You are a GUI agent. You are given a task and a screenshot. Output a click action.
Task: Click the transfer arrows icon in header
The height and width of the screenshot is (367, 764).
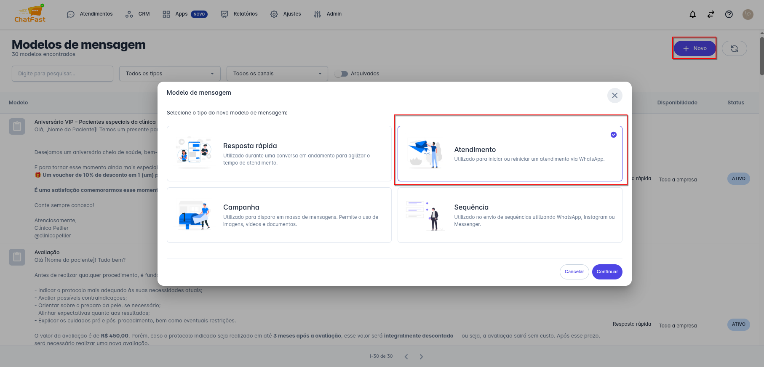[x=711, y=14]
